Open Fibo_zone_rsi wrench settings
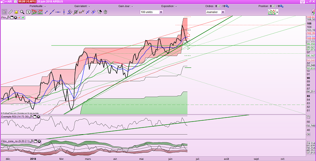This screenshot has height=161, width=316. (x=32, y=141)
